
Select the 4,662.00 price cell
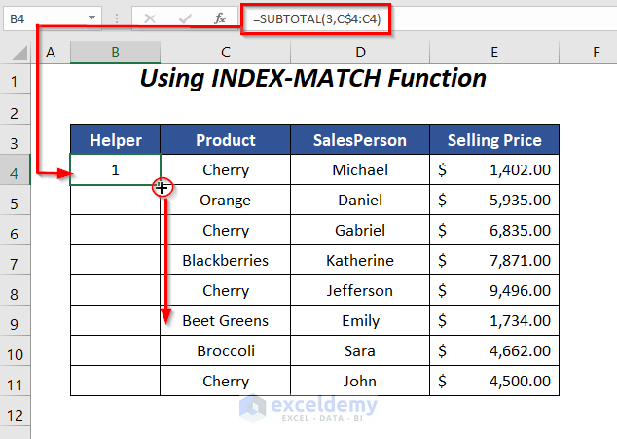(494, 350)
